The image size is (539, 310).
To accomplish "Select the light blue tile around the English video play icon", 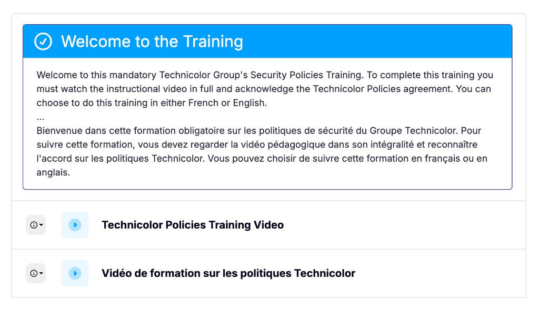I will click(x=75, y=225).
